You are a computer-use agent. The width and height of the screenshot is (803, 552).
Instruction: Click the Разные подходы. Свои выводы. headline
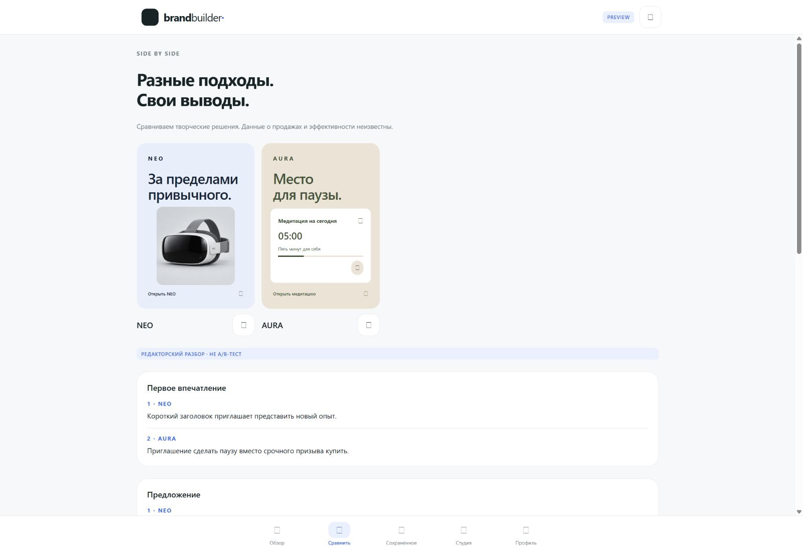click(205, 90)
